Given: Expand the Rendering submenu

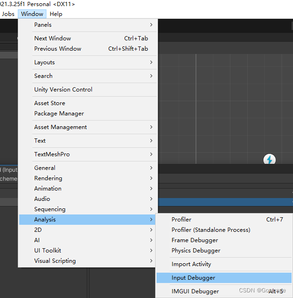Looking at the screenshot, I should pyautogui.click(x=88, y=178).
